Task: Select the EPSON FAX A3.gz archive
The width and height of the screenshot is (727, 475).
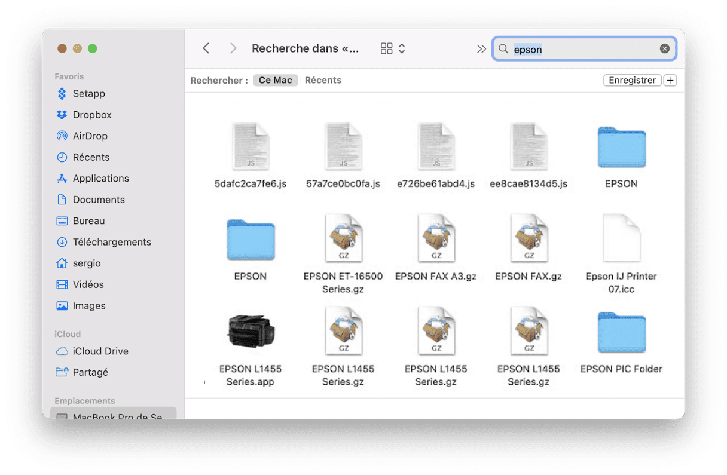Action: (436, 239)
